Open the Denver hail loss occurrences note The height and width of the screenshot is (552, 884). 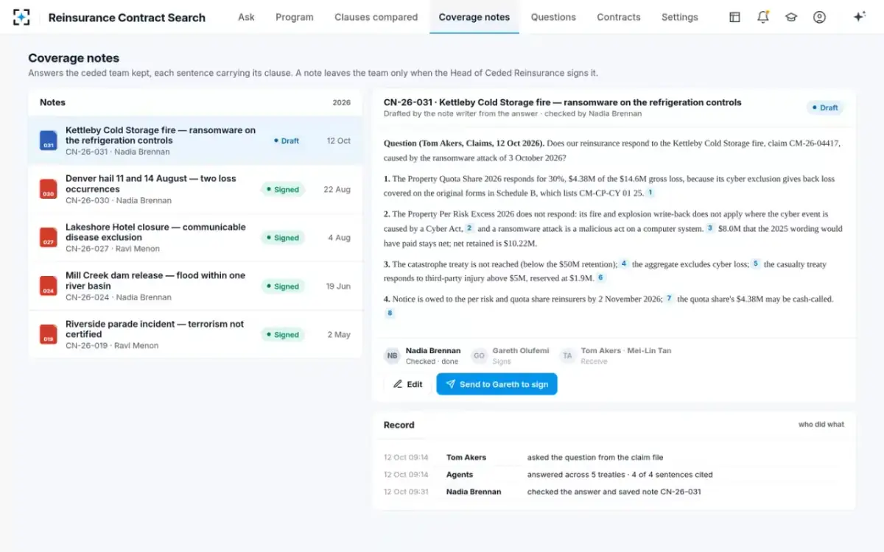[x=195, y=189]
